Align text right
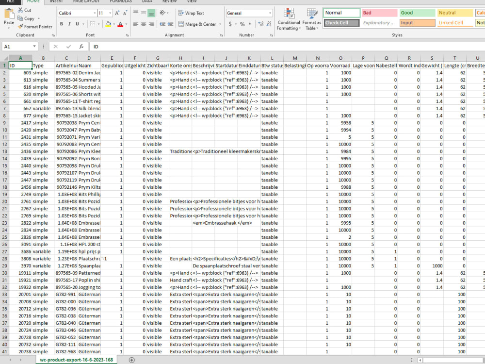 coord(151,24)
